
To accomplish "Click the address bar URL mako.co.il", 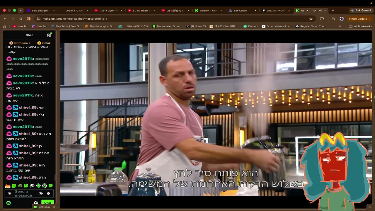I will 74,18.
